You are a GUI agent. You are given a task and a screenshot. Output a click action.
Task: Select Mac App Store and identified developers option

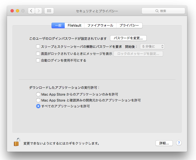click(38, 100)
